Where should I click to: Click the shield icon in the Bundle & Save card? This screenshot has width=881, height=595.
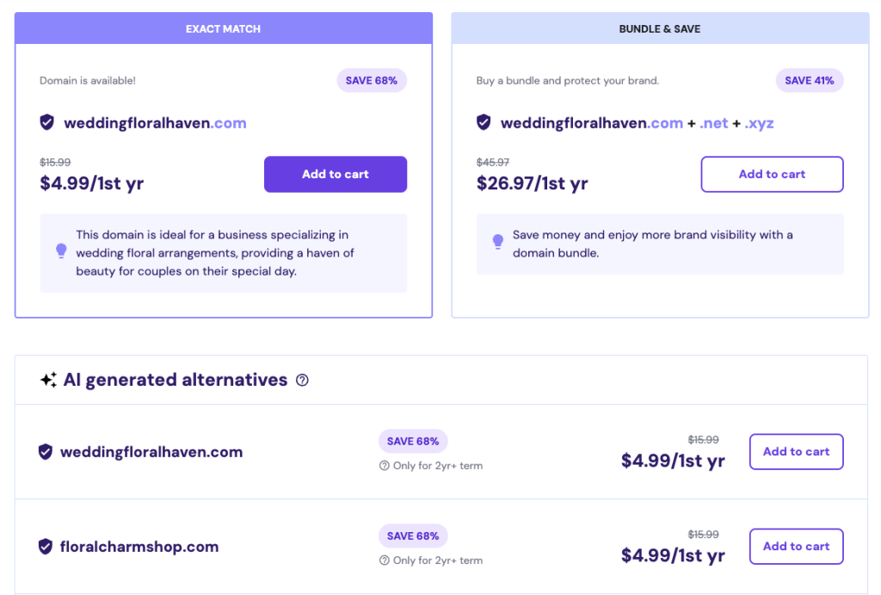tap(484, 122)
